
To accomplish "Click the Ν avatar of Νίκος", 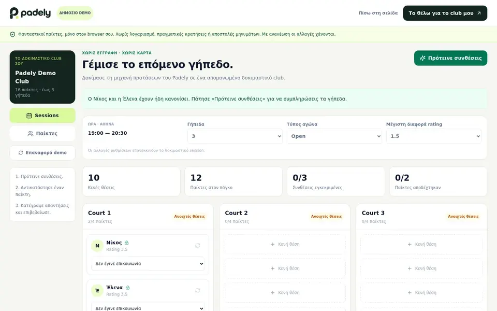I will [97, 246].
